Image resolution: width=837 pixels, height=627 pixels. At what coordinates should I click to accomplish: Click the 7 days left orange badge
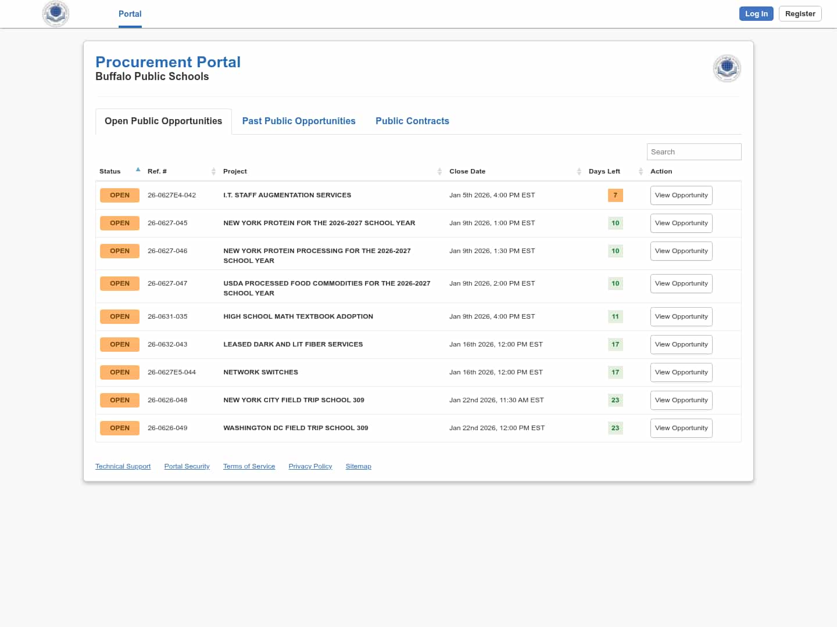click(615, 195)
